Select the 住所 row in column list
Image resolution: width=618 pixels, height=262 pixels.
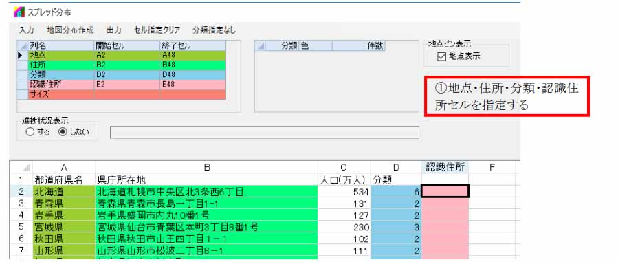[x=122, y=65]
